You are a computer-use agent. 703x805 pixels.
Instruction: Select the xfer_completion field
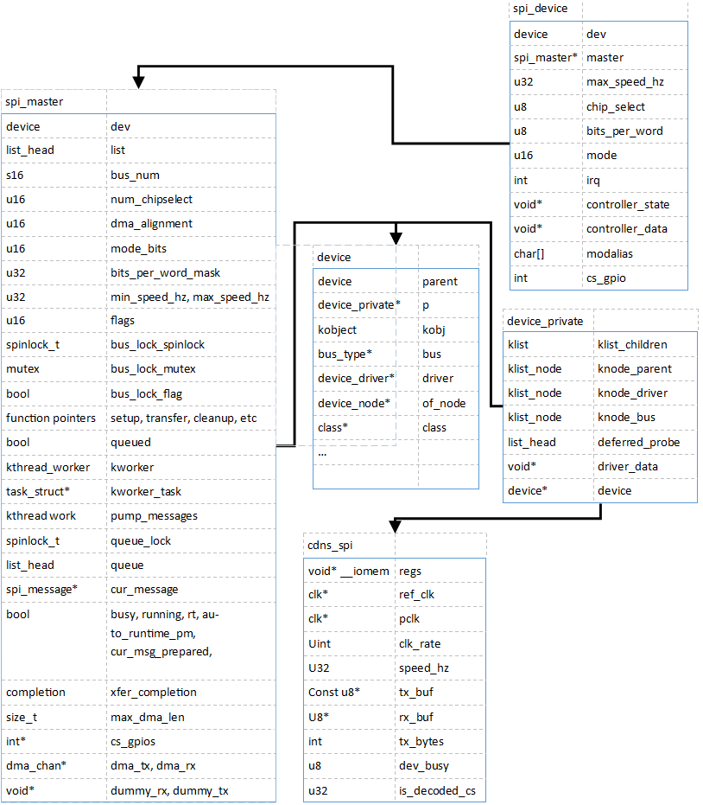pos(154,692)
